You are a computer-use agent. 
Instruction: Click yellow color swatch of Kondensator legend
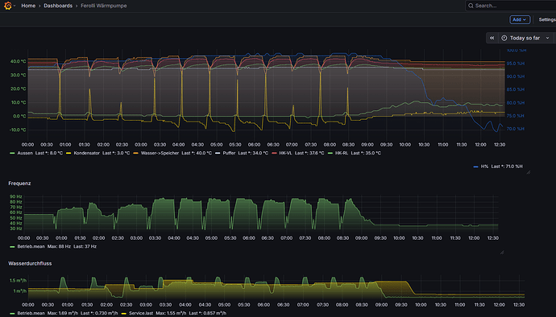tap(68, 154)
